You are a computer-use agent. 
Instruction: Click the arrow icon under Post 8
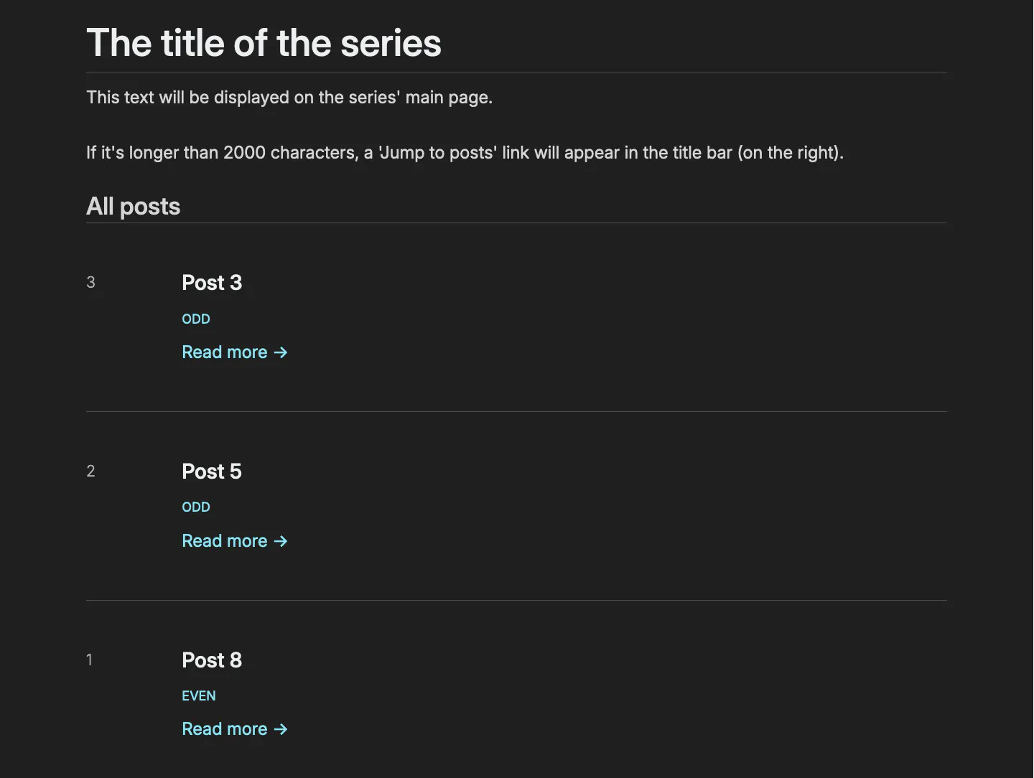(281, 729)
